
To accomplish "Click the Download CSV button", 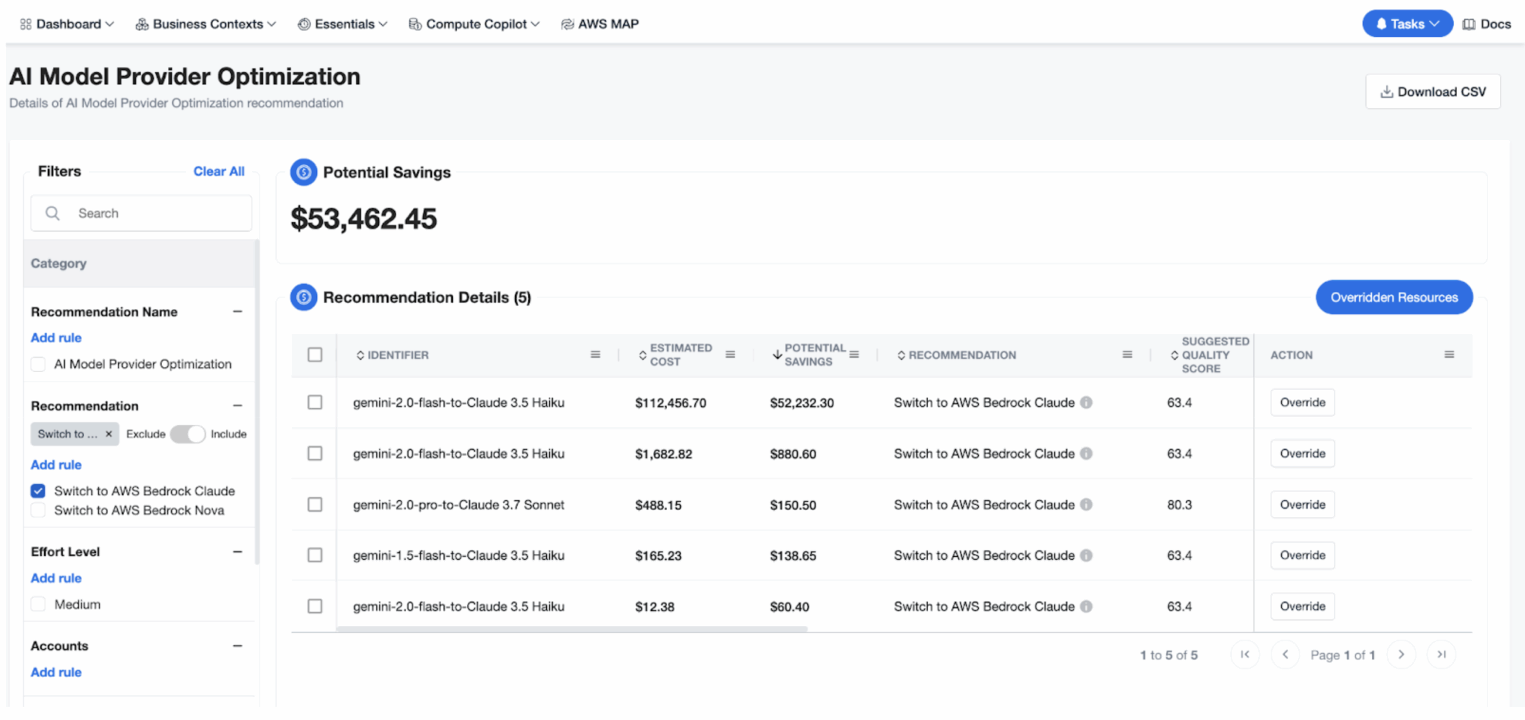I will click(x=1433, y=92).
